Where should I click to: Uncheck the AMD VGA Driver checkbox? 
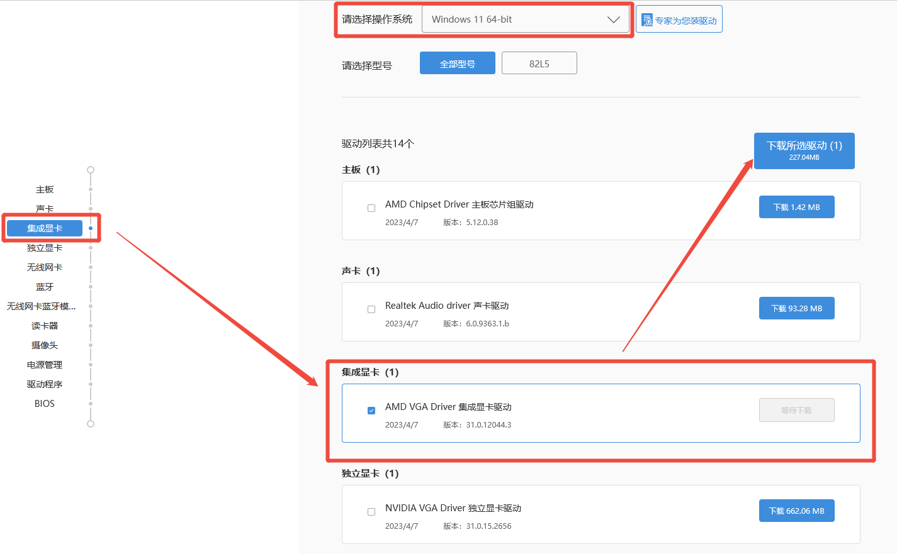pyautogui.click(x=371, y=411)
